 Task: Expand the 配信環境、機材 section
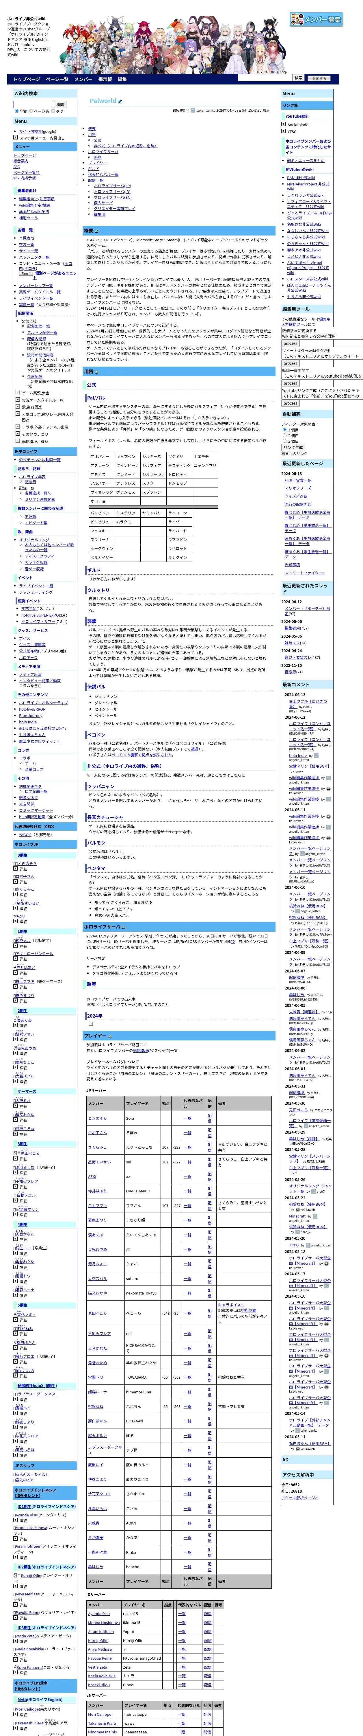tap(18, 442)
